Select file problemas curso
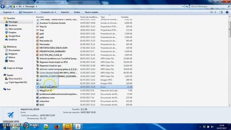 (47, 97)
